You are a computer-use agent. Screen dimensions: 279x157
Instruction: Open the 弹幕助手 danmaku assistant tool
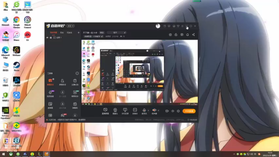tap(50, 82)
